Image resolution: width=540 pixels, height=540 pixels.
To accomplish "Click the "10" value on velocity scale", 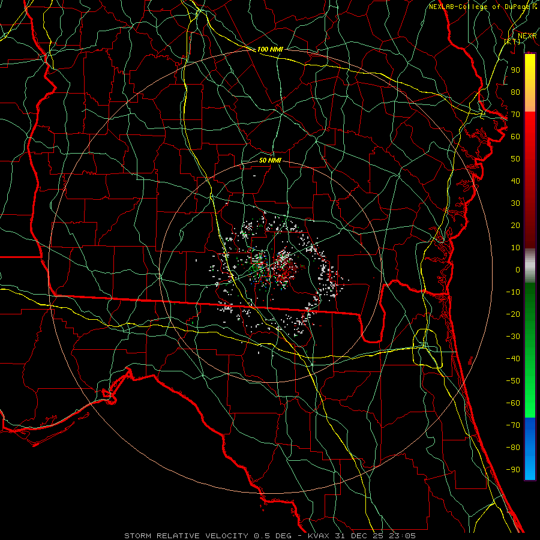I will click(x=515, y=248).
